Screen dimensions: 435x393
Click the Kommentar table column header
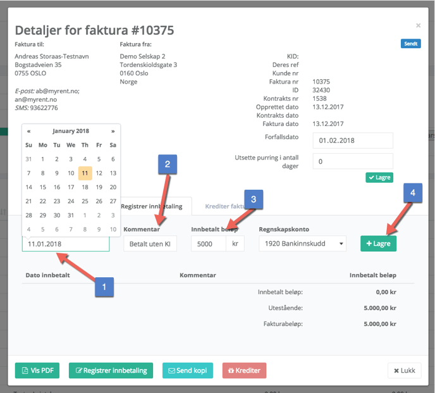198,275
